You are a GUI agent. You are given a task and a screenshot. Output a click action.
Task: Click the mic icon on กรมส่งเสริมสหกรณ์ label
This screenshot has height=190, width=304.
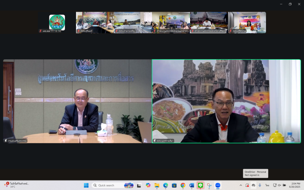tap(6, 141)
